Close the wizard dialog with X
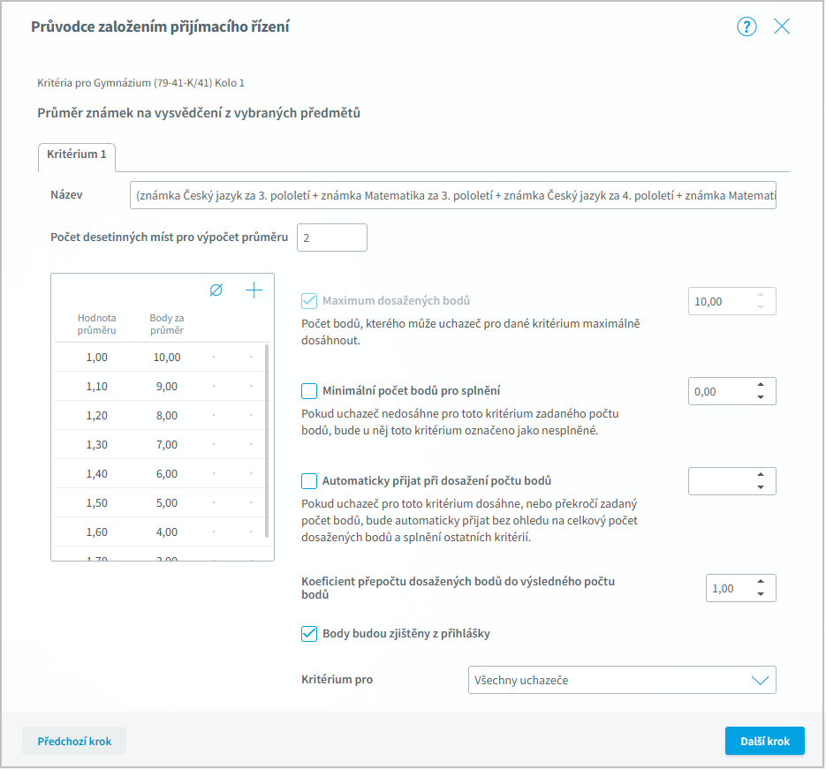The image size is (826, 769). point(782,26)
